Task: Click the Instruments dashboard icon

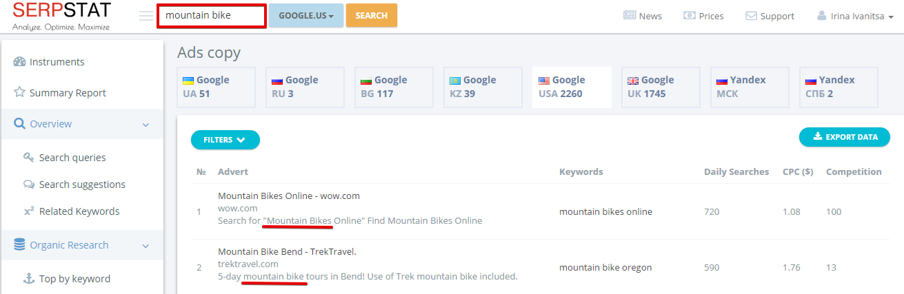Action: pyautogui.click(x=19, y=62)
